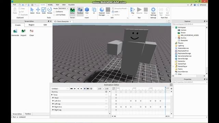
Task: Click the Filter workspace search field
Action: pyautogui.click(x=189, y=24)
